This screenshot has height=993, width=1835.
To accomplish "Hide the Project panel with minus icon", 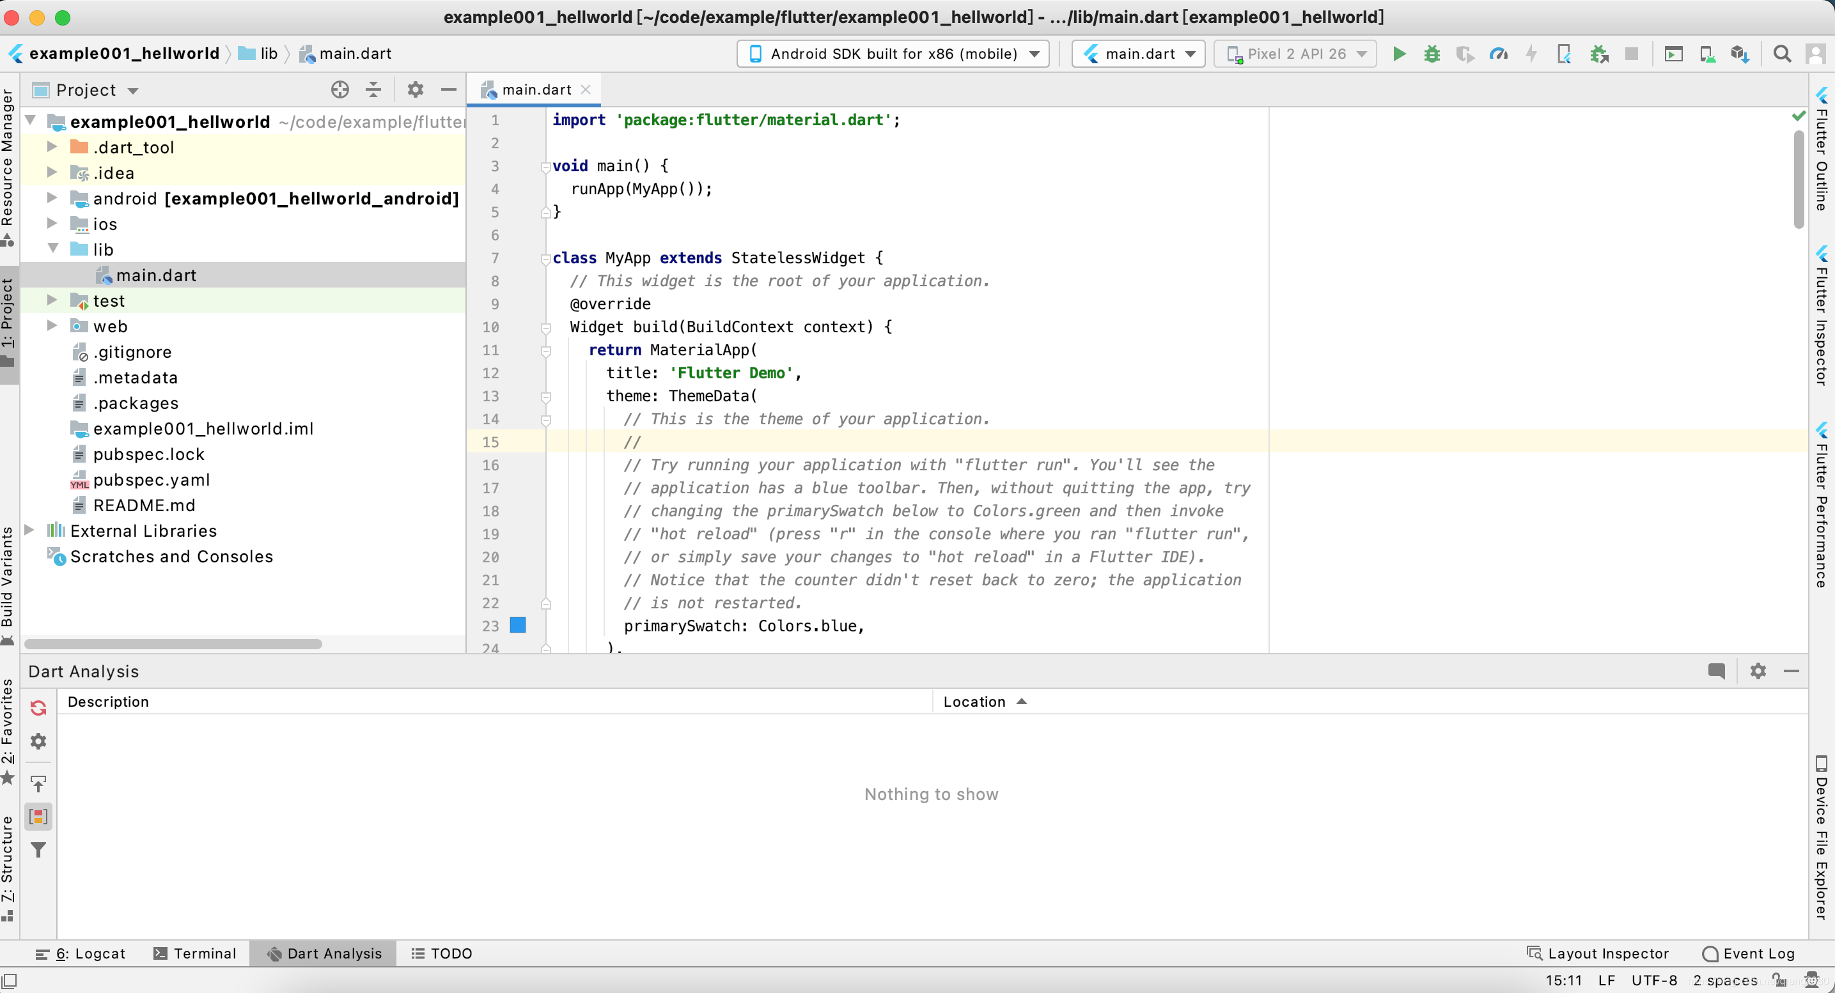I will [448, 89].
